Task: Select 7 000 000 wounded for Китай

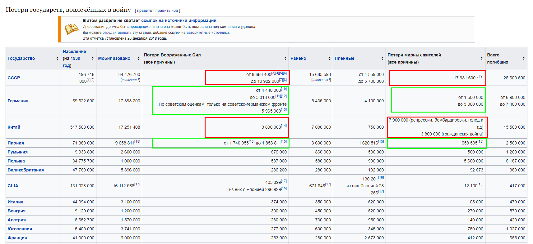Action: [321, 127]
